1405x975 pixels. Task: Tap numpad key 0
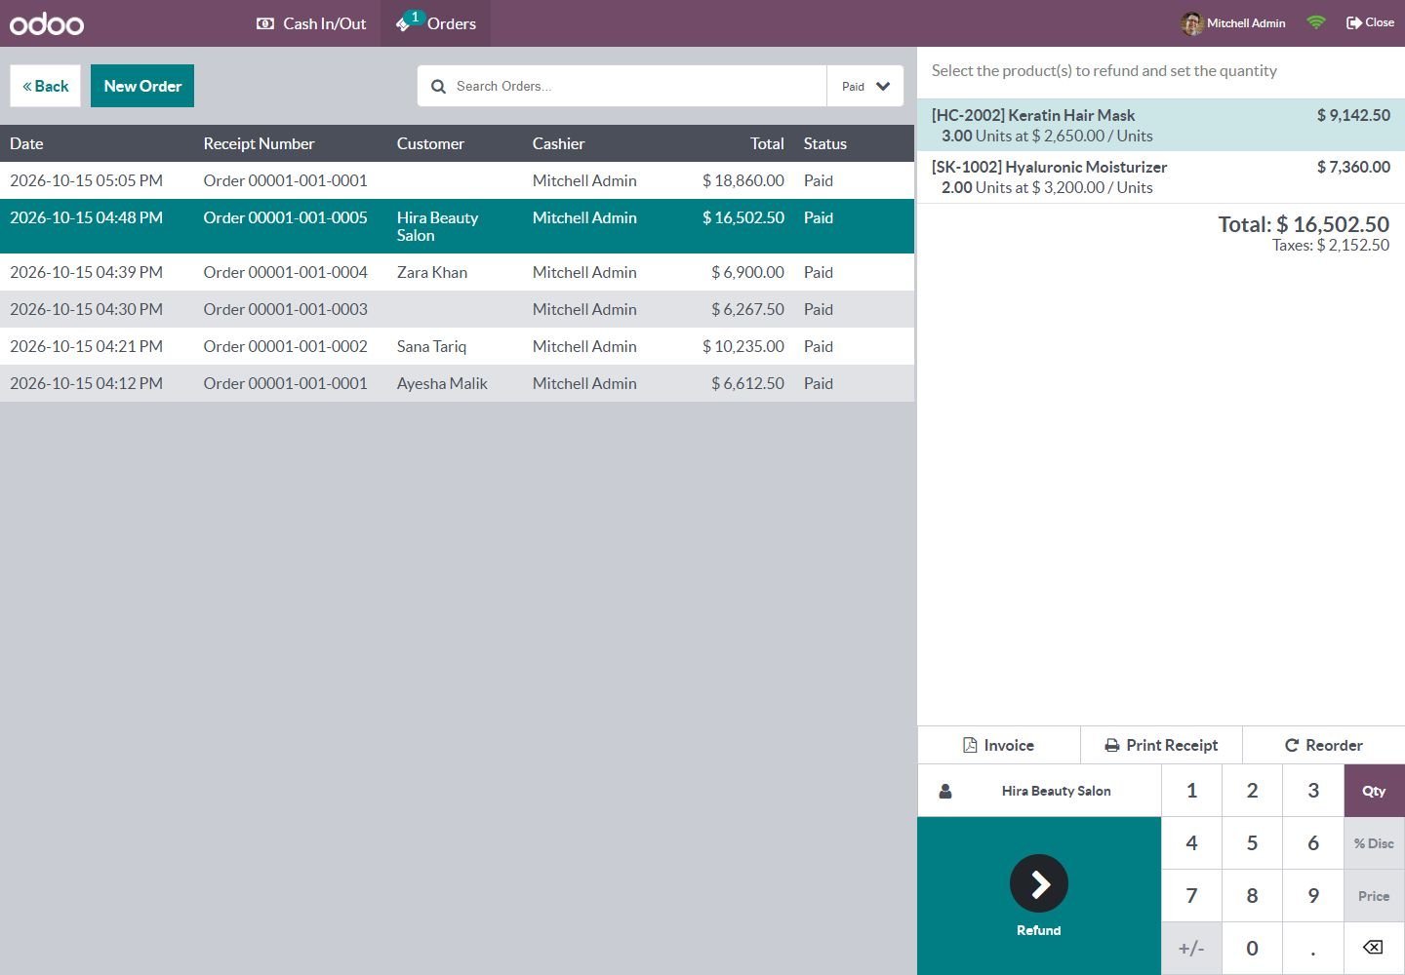click(1252, 949)
